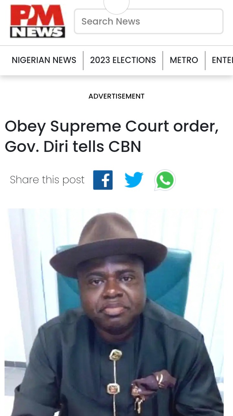Open the Nigerian News section
This screenshot has height=416, width=233.
tap(44, 60)
